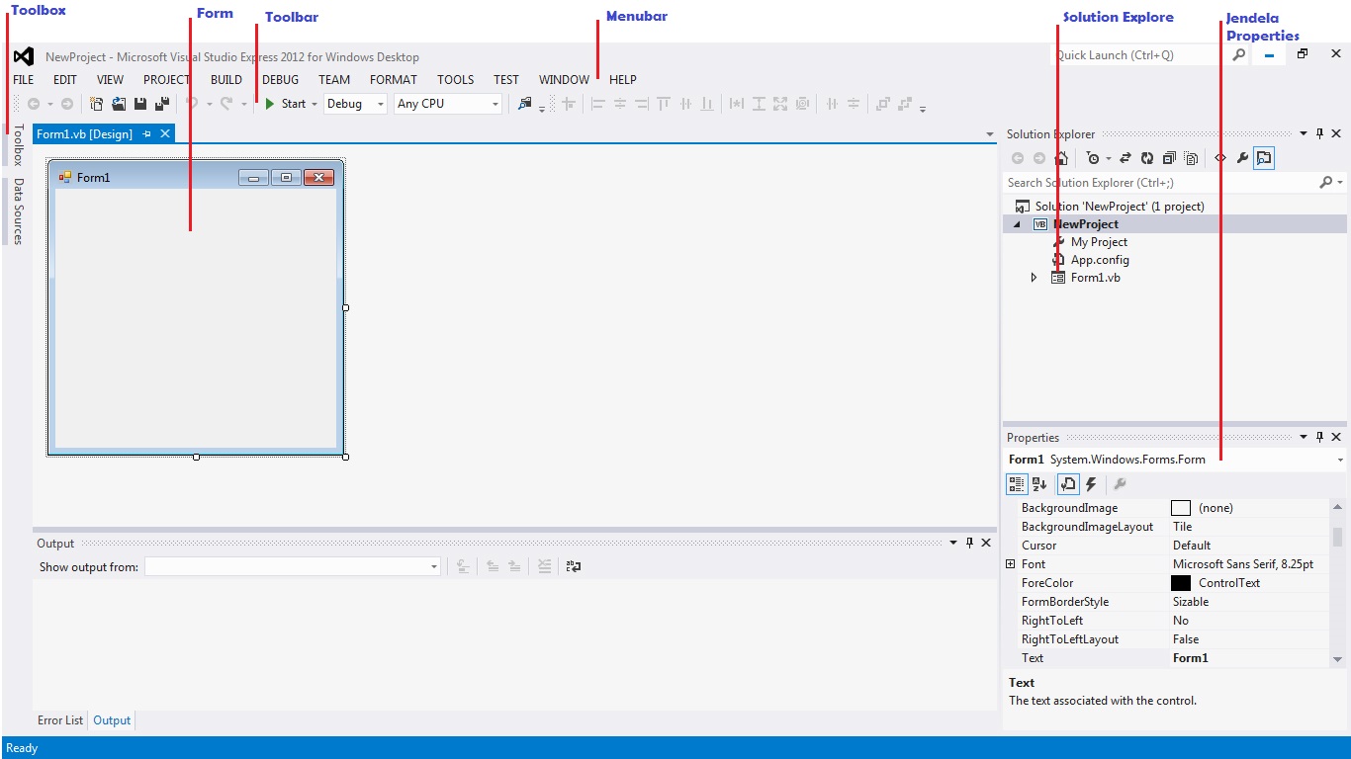The height and width of the screenshot is (759, 1351).
Task: Click the BackgroundImage white color swatch
Action: pos(1181,508)
